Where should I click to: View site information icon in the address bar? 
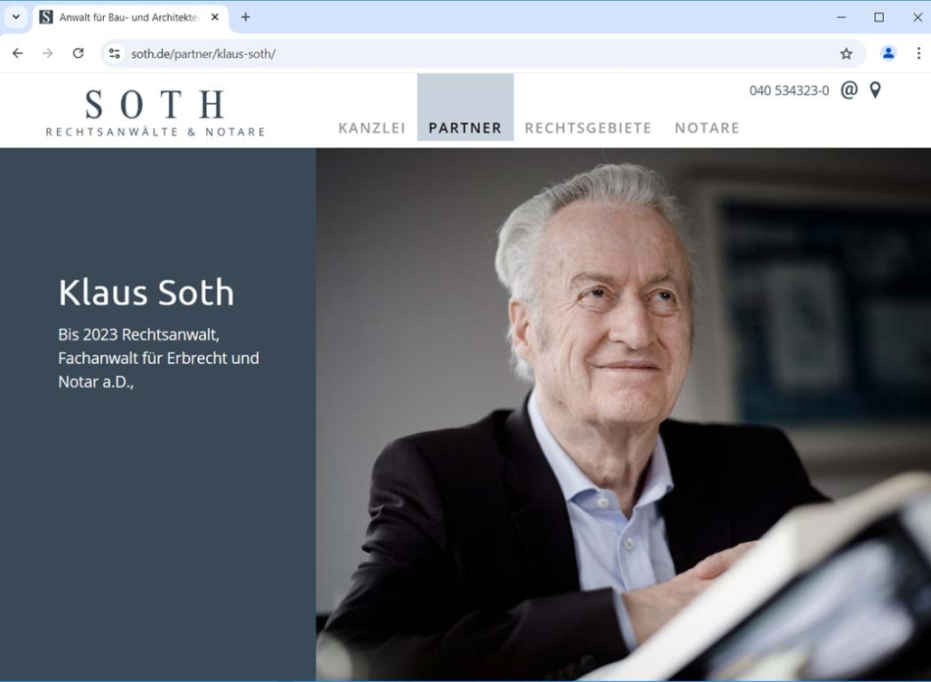(x=115, y=53)
